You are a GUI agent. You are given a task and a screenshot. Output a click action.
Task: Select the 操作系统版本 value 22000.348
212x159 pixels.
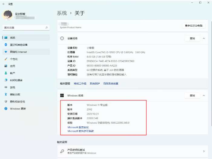coord(92,118)
